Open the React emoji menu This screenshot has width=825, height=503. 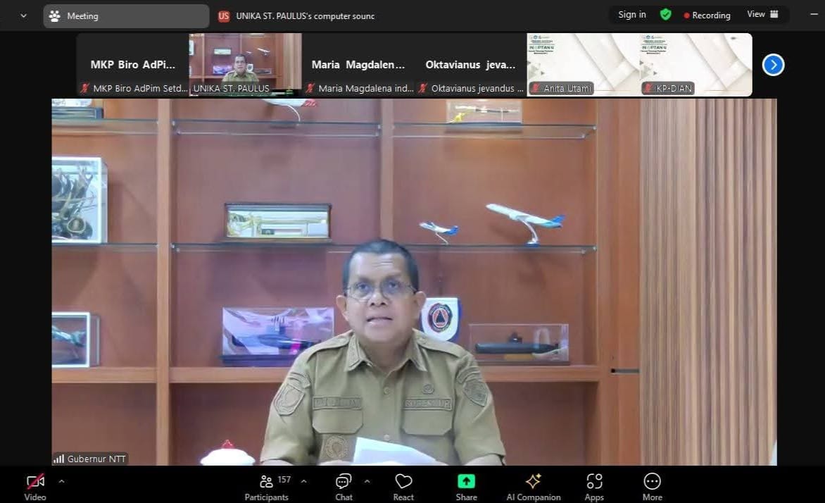[x=403, y=485]
